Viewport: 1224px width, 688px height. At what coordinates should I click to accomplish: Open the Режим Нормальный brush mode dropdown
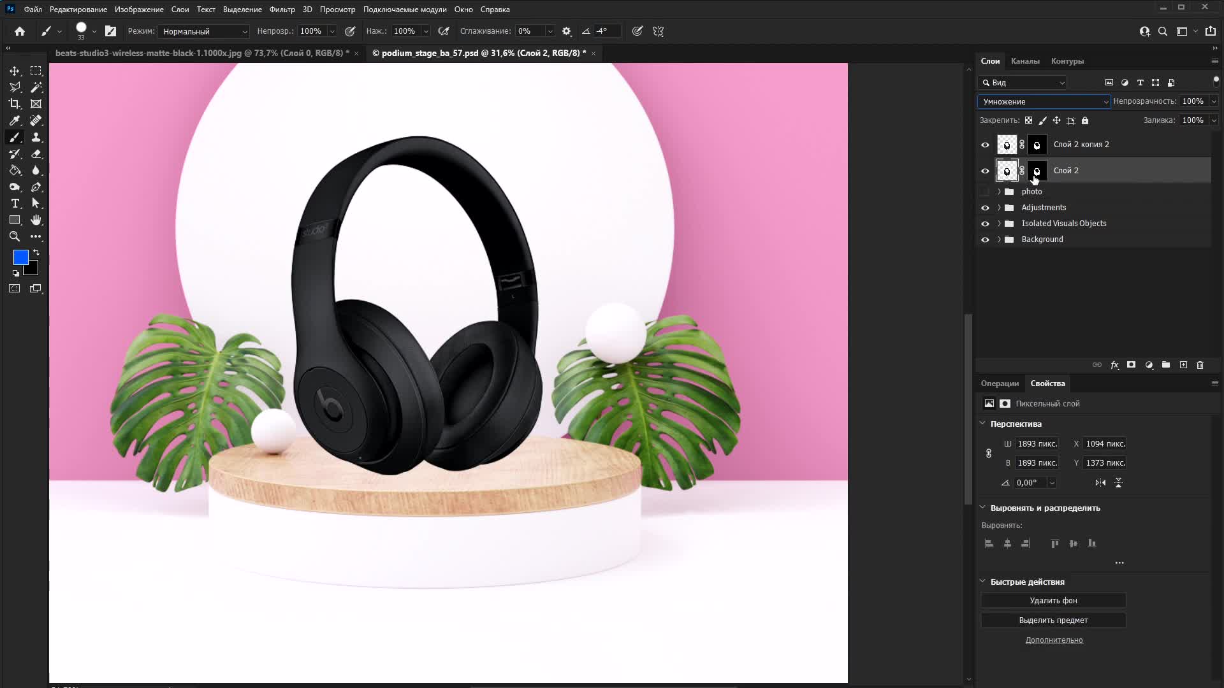point(204,31)
